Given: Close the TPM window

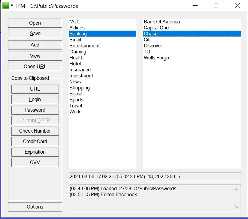Looking at the screenshot, I should [x=237, y=5].
